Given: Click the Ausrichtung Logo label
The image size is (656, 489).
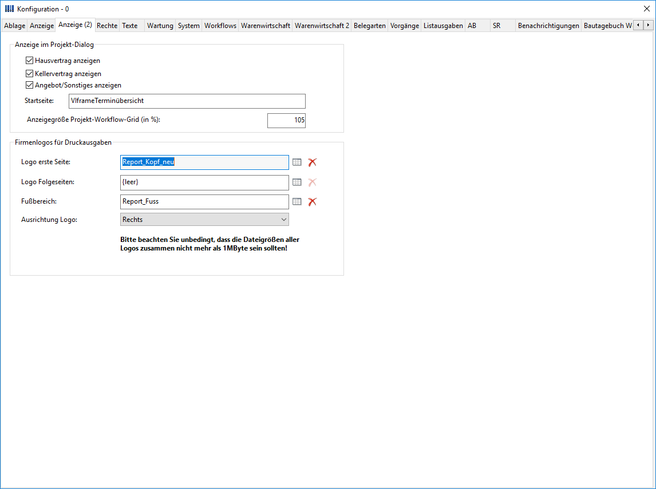Looking at the screenshot, I should click(49, 220).
